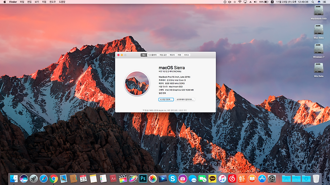This screenshot has width=330, height=185.
Task: Open the 이동 (Go) menu
Action: click(44, 2)
